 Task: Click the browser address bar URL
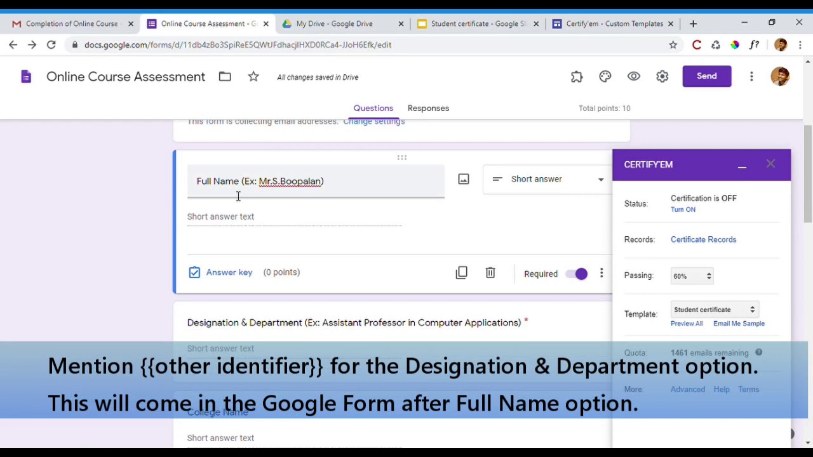238,45
